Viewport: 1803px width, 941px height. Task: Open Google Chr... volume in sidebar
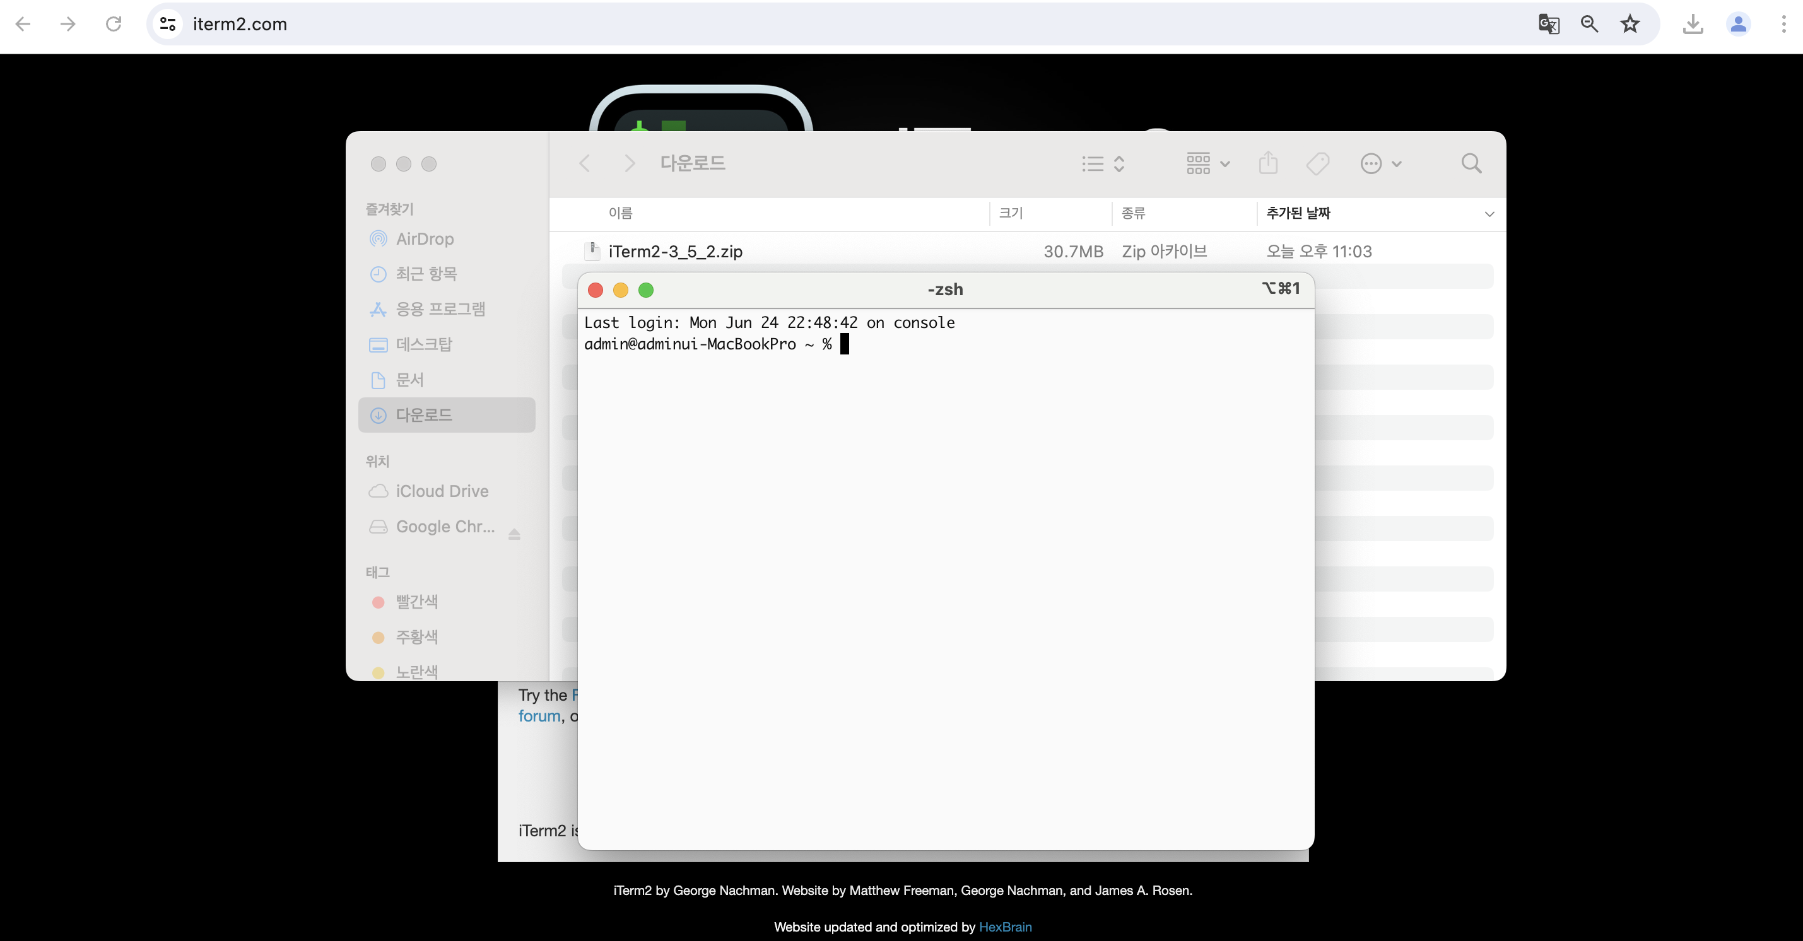(x=445, y=527)
